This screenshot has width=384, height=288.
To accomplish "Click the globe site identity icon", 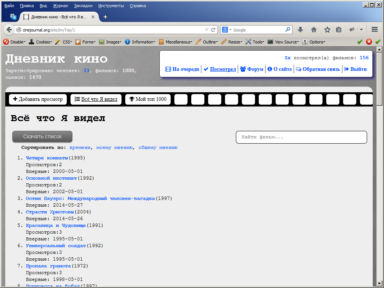I will pyautogui.click(x=19, y=30).
